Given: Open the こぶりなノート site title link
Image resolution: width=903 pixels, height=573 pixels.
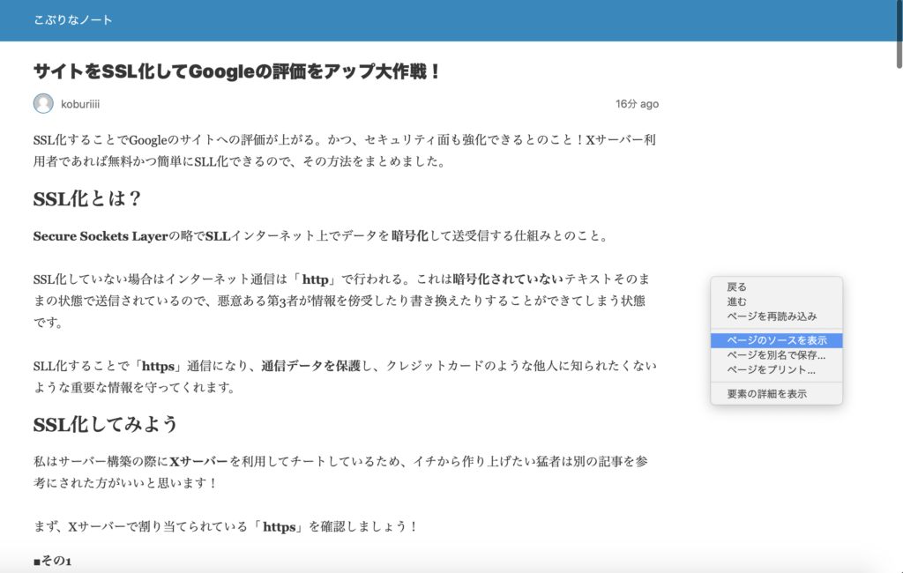Looking at the screenshot, I should click(73, 19).
